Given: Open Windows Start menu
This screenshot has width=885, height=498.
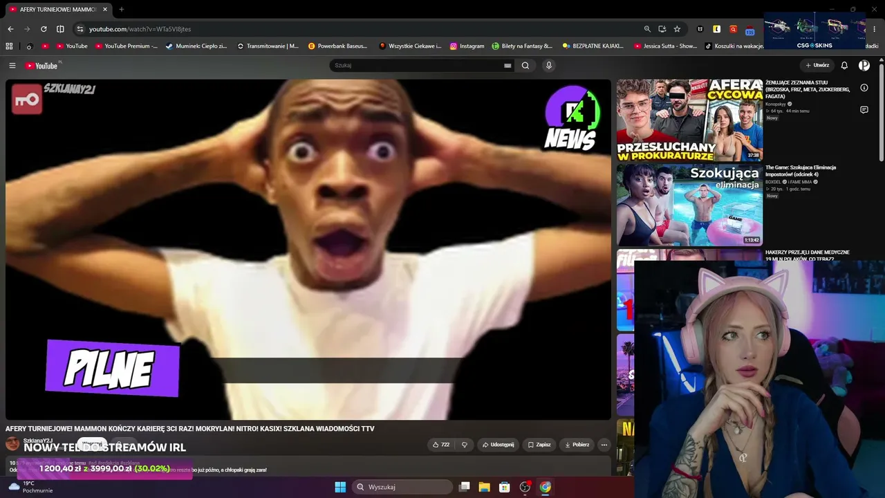Looking at the screenshot, I should point(340,487).
